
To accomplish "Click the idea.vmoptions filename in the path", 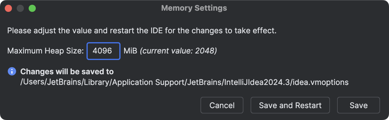I will pyautogui.click(x=320, y=82).
